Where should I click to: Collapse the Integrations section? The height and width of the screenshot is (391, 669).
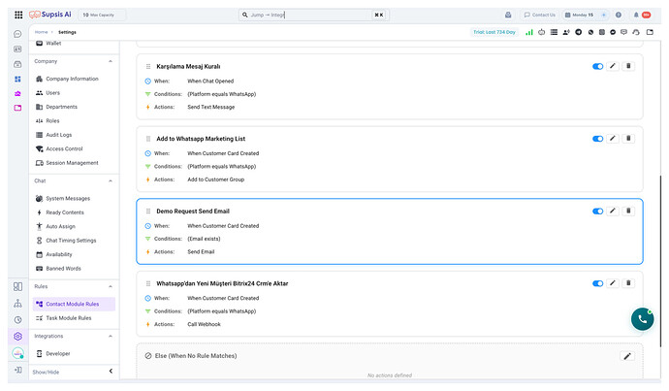coord(111,337)
